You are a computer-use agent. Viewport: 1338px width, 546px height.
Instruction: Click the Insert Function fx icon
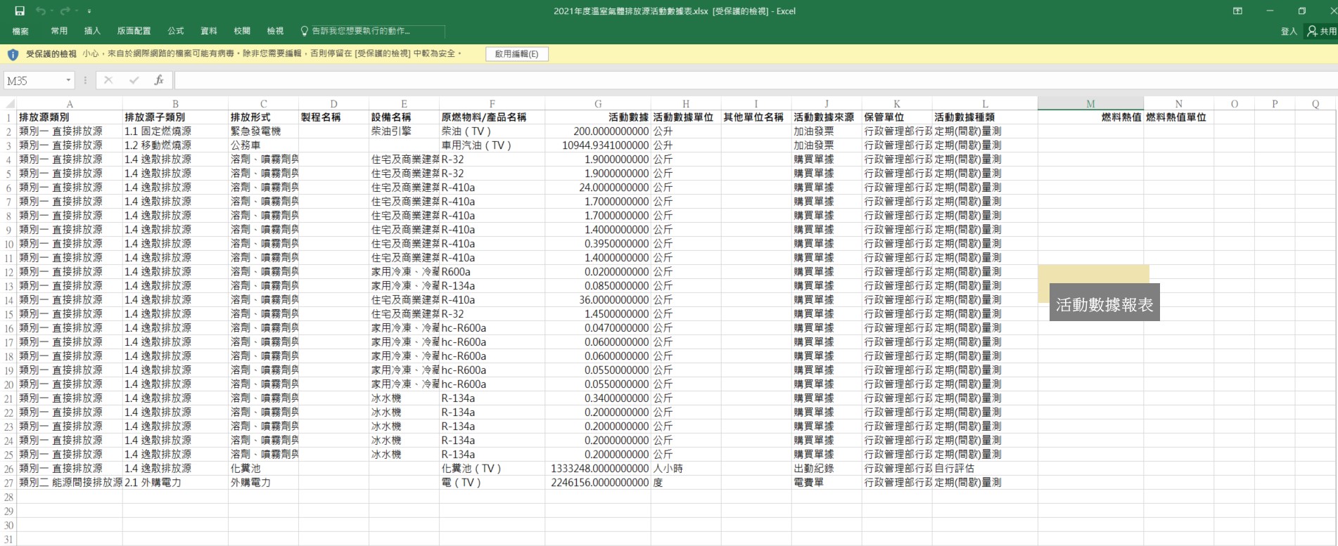pyautogui.click(x=159, y=80)
